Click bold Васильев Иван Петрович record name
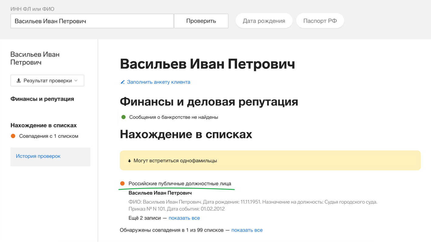 [160, 193]
